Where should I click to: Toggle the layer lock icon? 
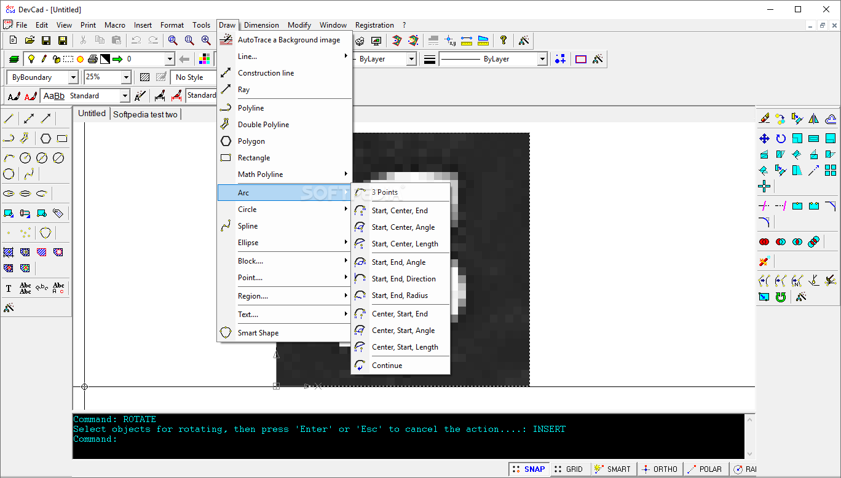[x=56, y=60]
